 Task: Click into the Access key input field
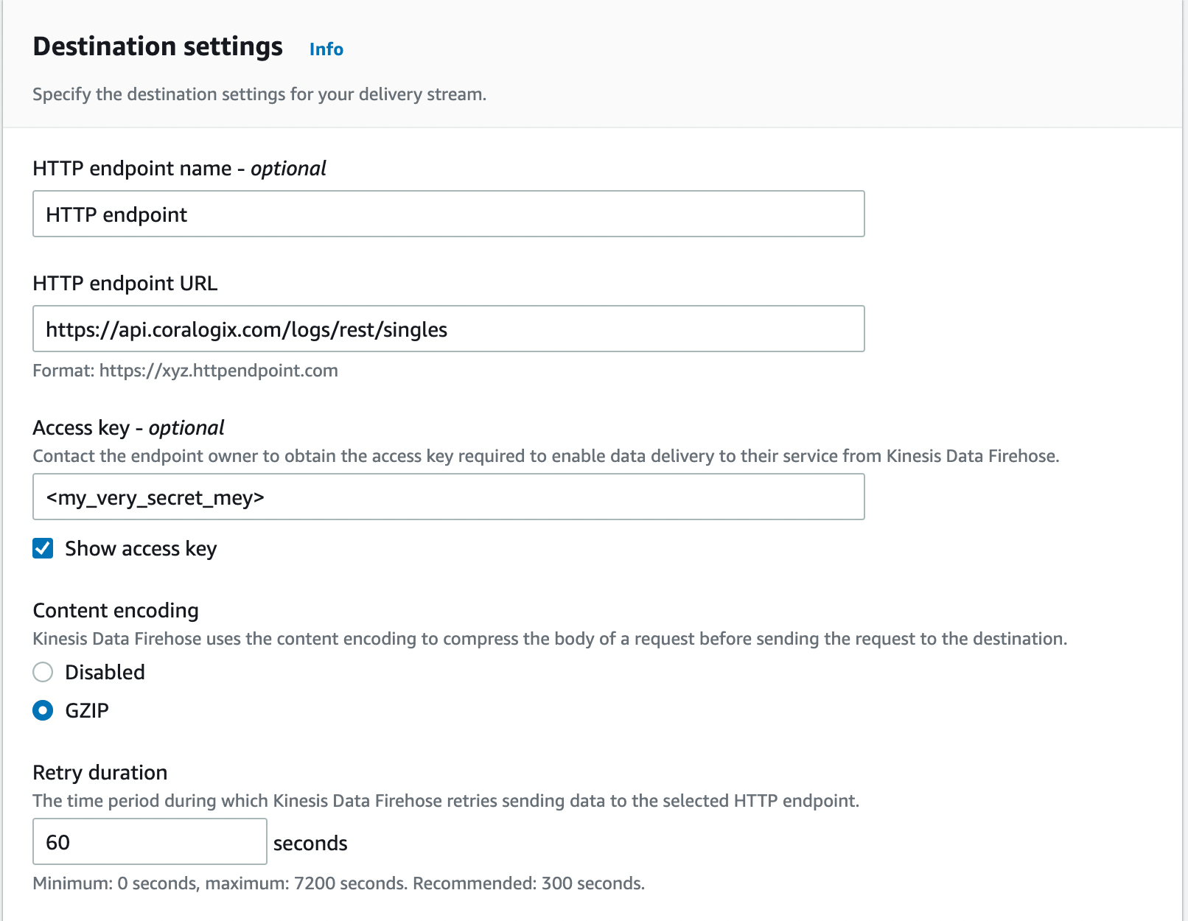[x=448, y=497]
